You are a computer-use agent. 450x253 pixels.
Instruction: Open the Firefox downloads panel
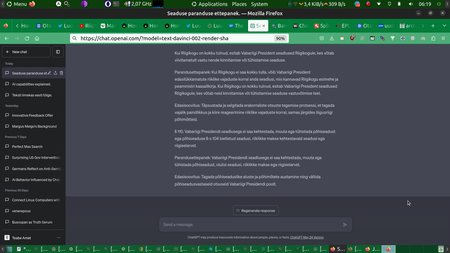tap(332, 38)
